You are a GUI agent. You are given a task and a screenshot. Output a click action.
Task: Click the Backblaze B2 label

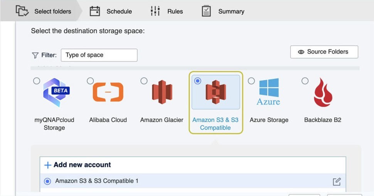[323, 120]
